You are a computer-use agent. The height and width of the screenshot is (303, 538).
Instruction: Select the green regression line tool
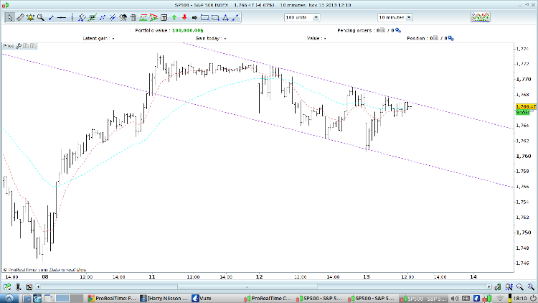[x=92, y=17]
